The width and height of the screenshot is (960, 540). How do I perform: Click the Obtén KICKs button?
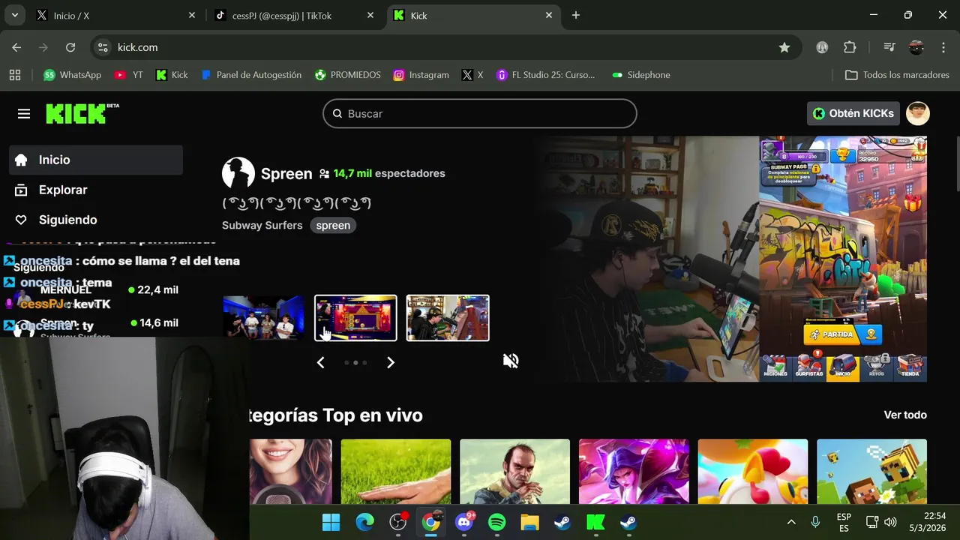click(x=853, y=113)
